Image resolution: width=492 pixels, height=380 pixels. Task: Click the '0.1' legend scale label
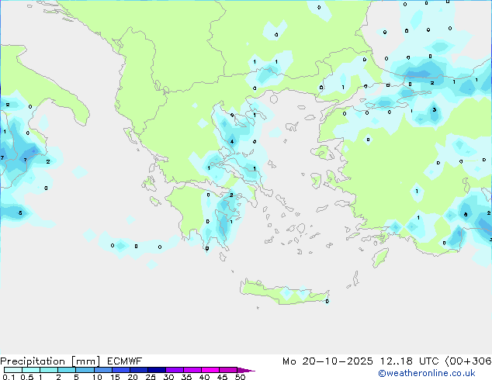(9, 377)
